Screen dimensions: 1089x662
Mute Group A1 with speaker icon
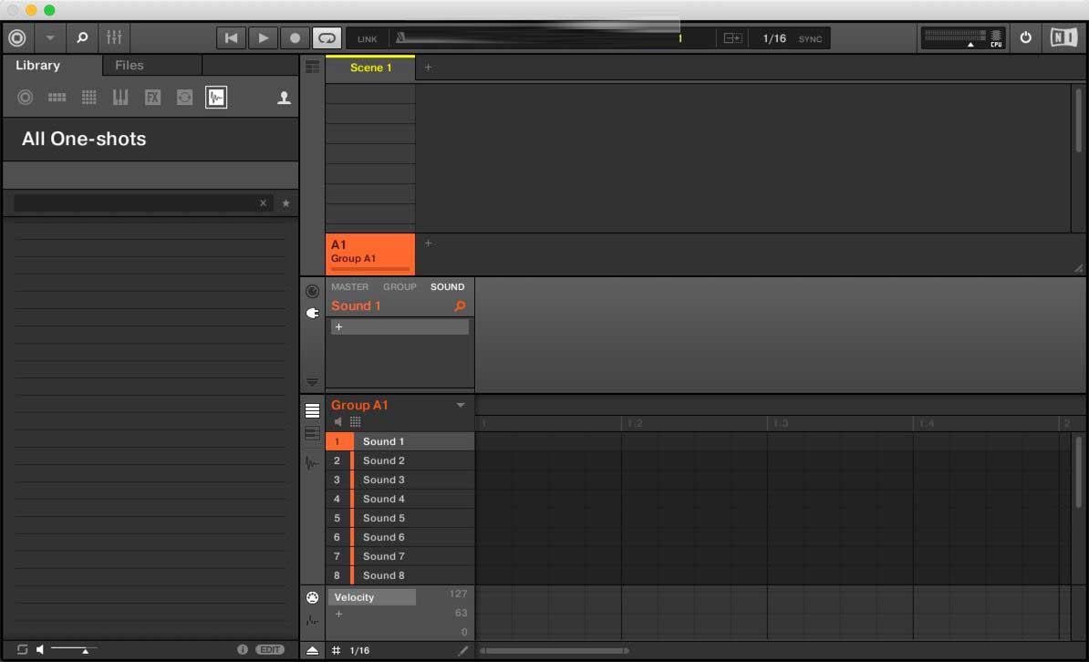click(x=338, y=421)
